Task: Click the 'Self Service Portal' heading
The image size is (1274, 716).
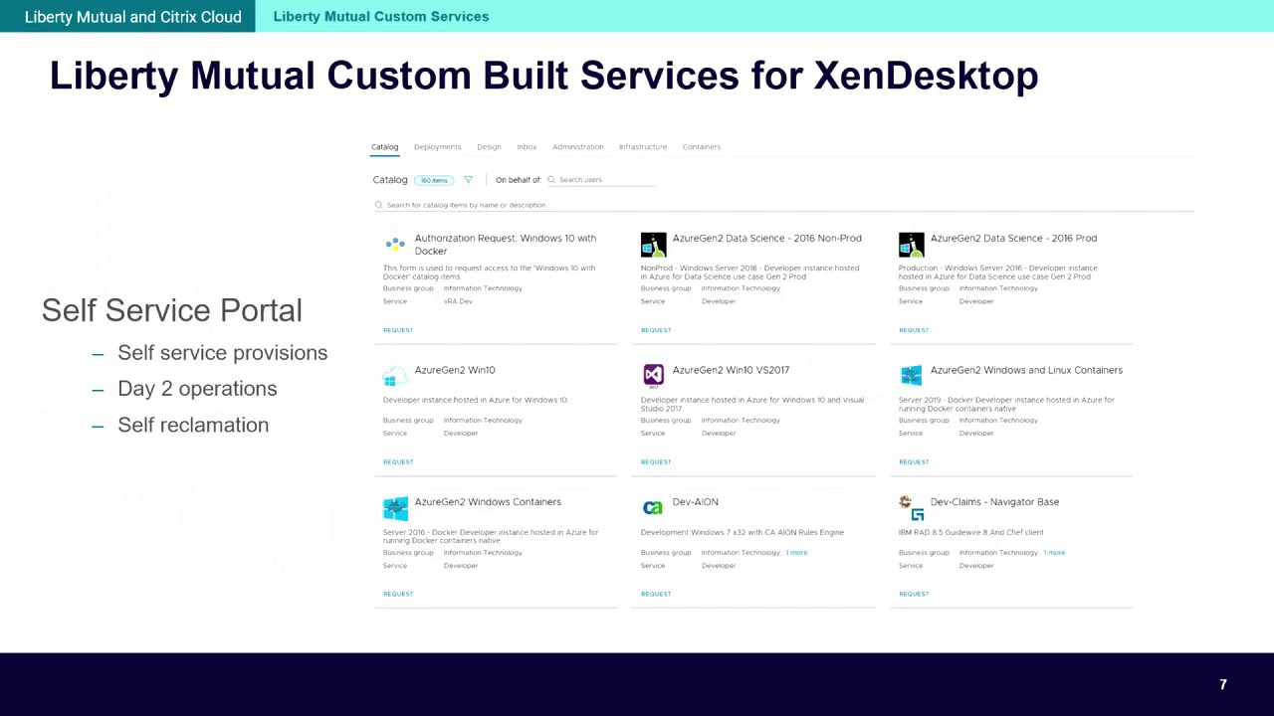Action: [x=171, y=310]
